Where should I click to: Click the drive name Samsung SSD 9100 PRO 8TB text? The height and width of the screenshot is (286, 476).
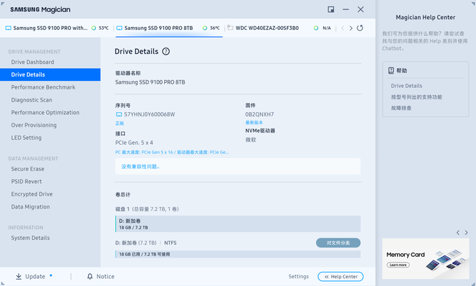click(x=150, y=82)
